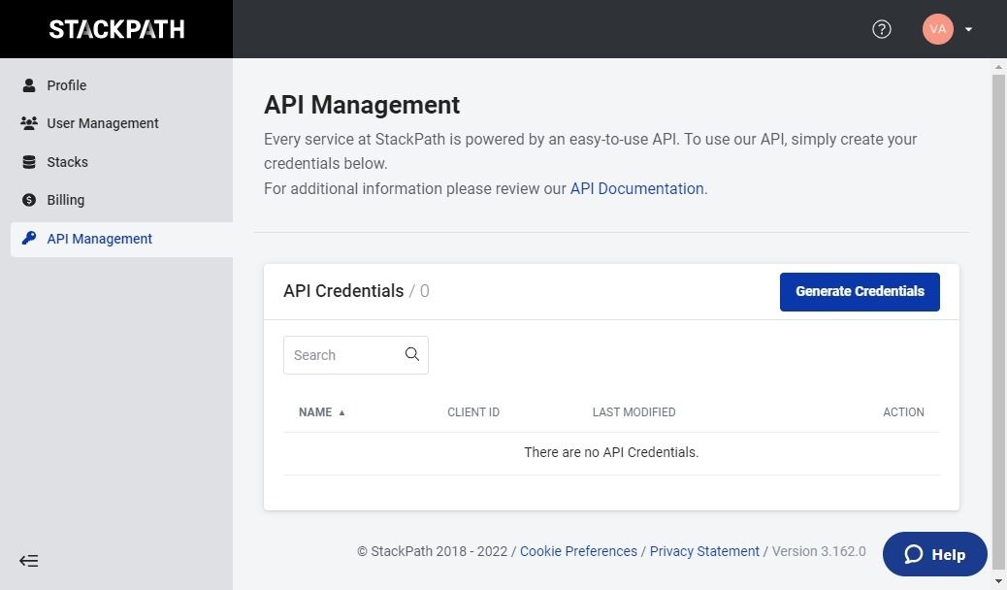Sort by the NAME column header
Screen dimensions: 1007x590
[x=315, y=412]
